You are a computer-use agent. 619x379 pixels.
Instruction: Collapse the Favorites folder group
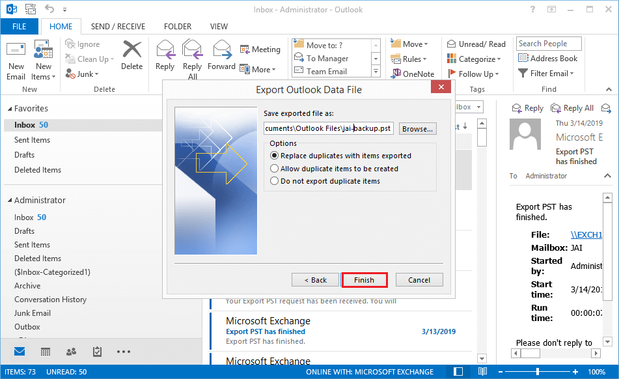point(8,109)
